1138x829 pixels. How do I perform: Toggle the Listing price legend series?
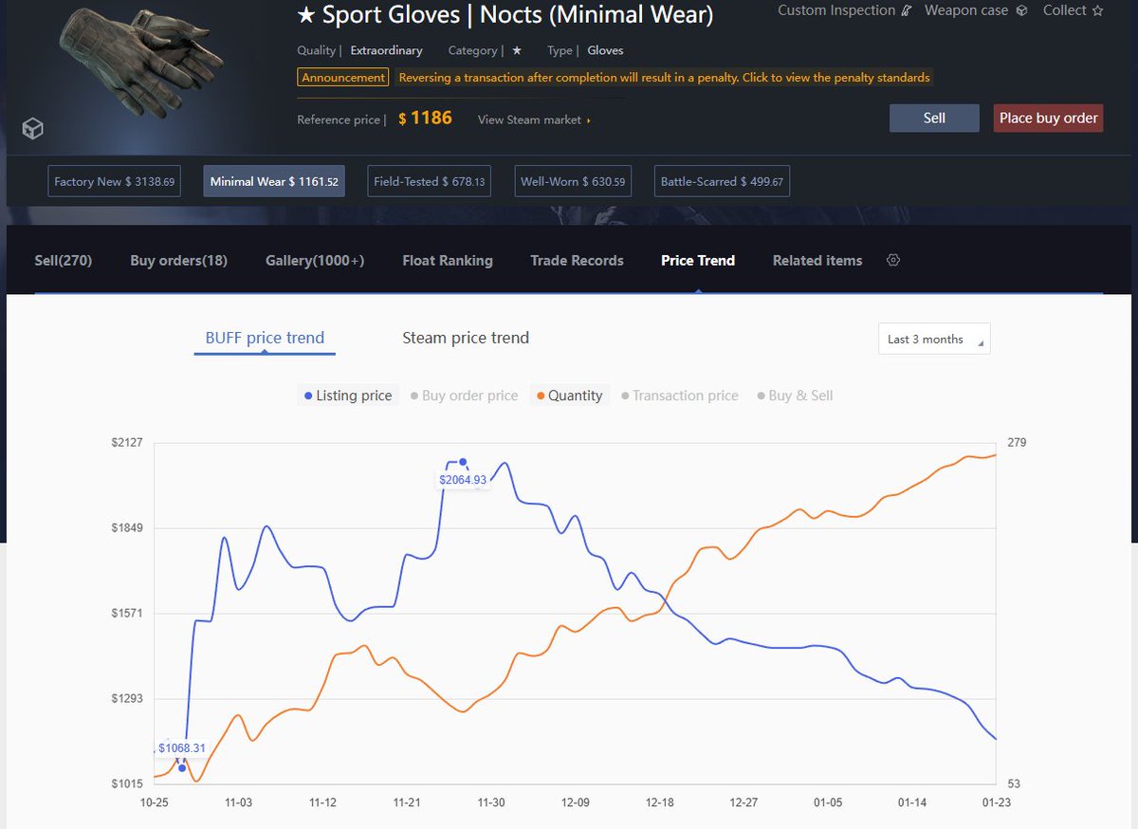(347, 396)
